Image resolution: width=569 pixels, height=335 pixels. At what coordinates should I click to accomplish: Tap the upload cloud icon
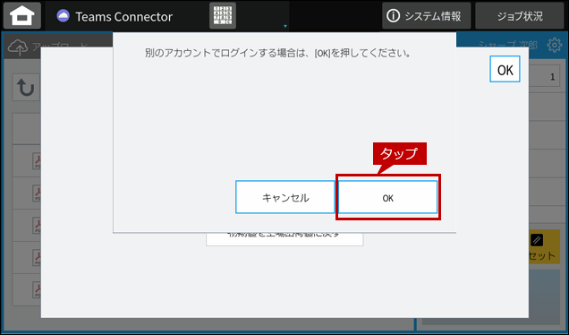[x=17, y=47]
